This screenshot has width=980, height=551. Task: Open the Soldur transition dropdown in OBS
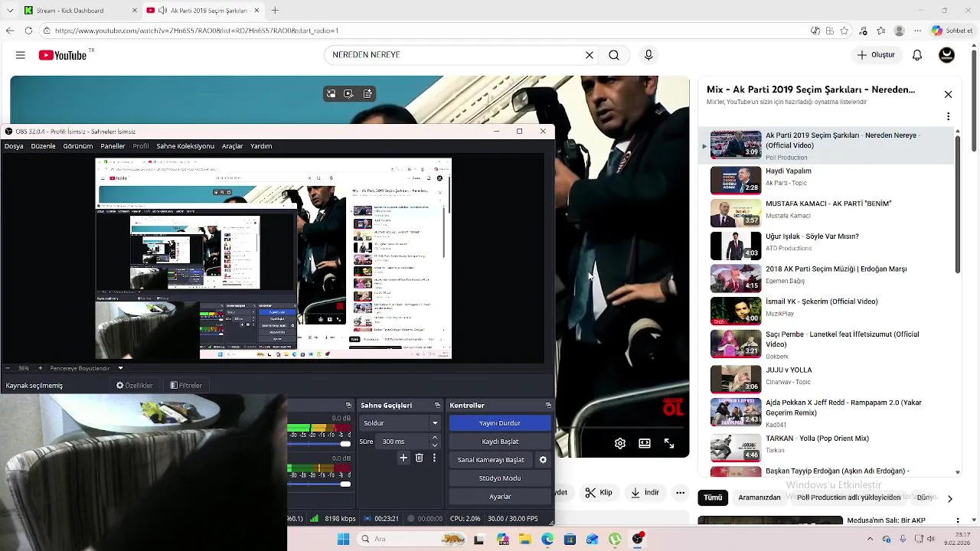click(400, 423)
